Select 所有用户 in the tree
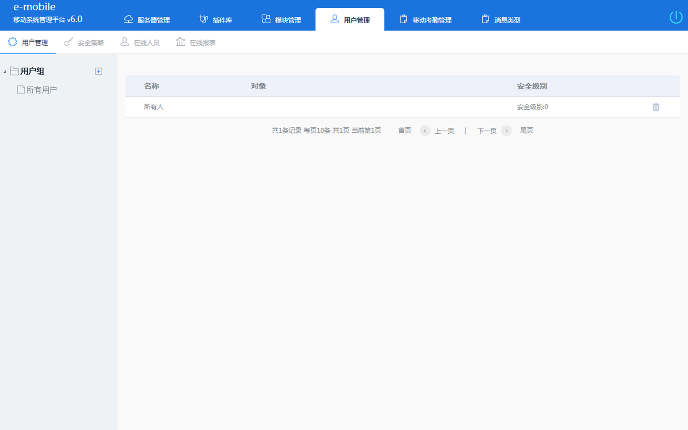 coord(41,90)
